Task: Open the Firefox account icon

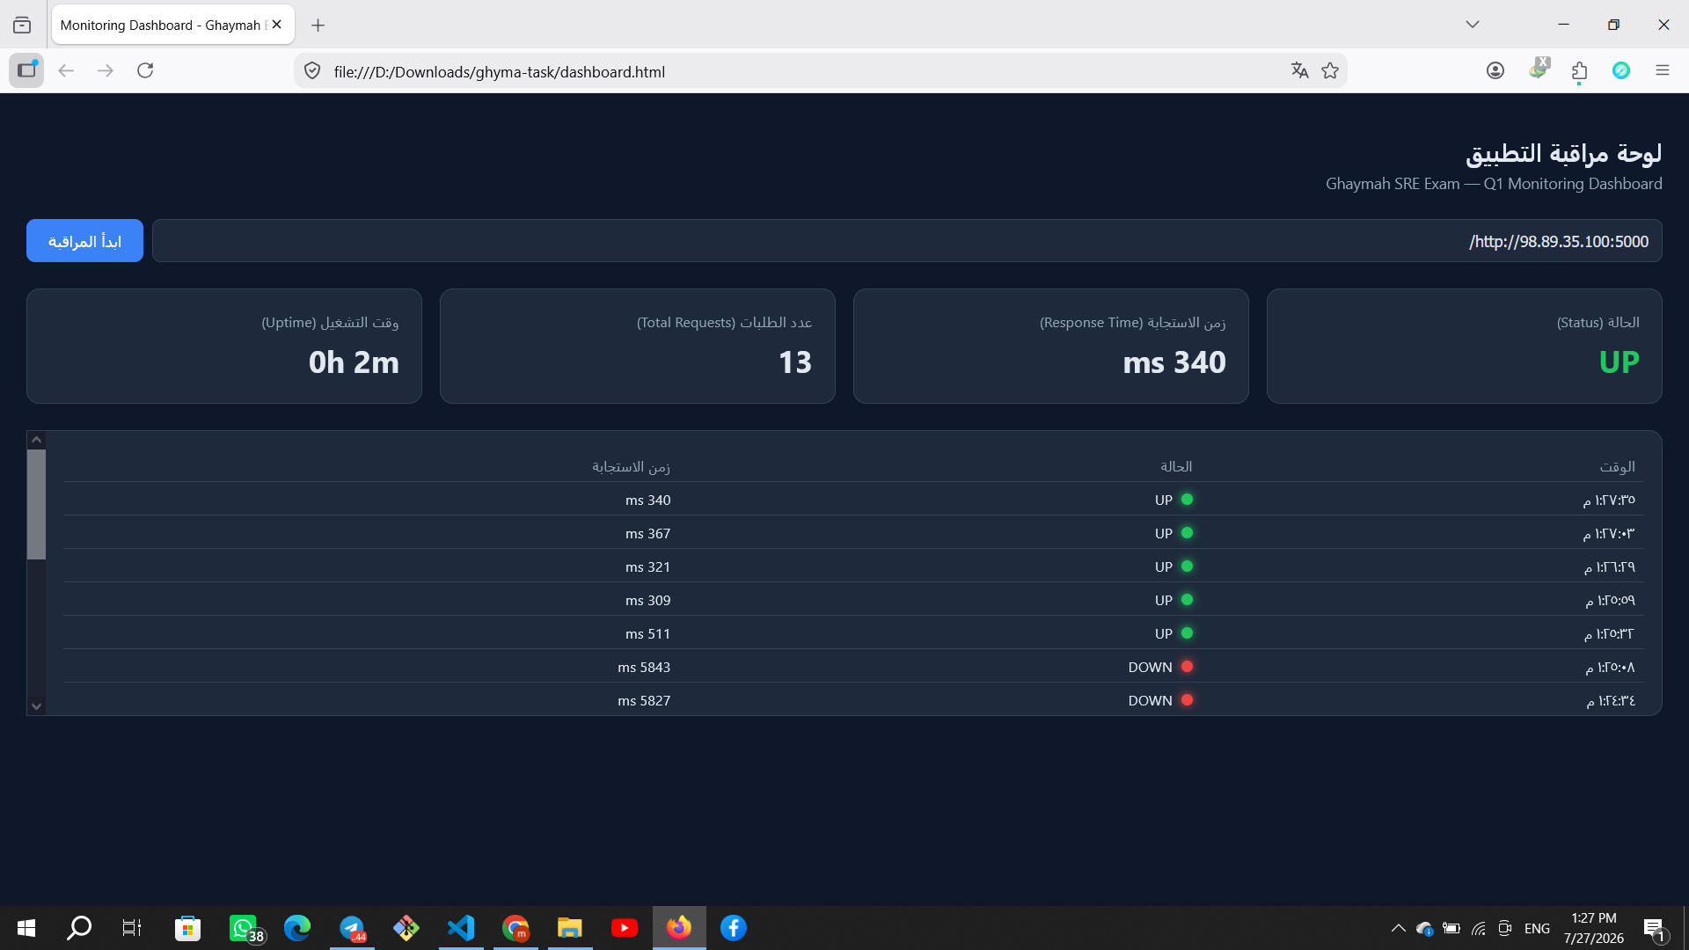Action: [1495, 70]
